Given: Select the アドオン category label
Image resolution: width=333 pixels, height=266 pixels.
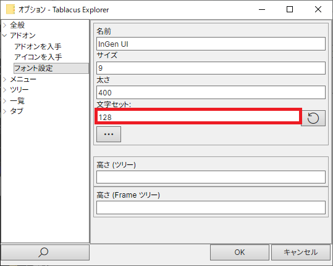Looking at the screenshot, I should pos(23,35).
